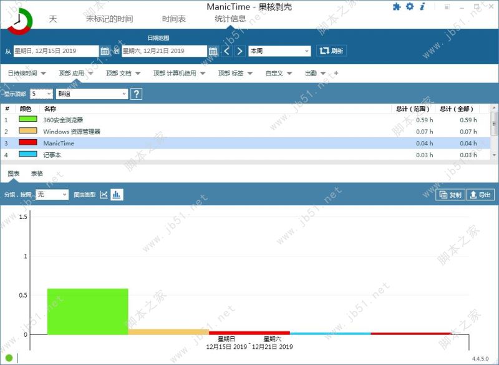Expand the arrow next to 顶部 文档
Screen dimensions: 499x365
(x=138, y=74)
